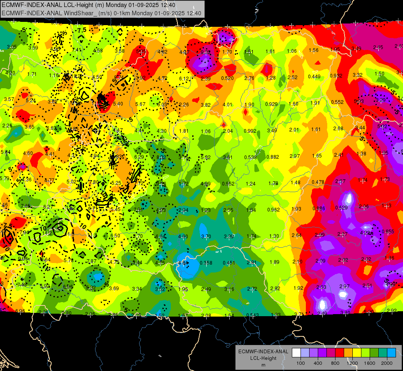Click the wind shear value 2.68
The image size is (403, 371).
[x=338, y=128]
